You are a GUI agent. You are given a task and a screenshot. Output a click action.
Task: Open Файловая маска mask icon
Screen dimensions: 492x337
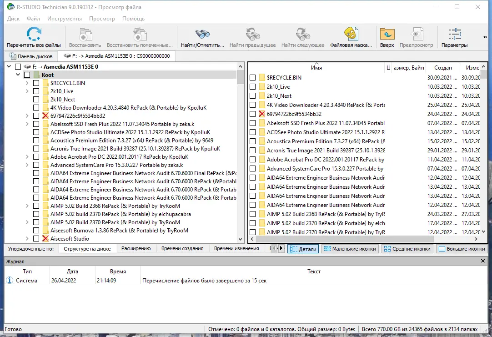pyautogui.click(x=351, y=34)
